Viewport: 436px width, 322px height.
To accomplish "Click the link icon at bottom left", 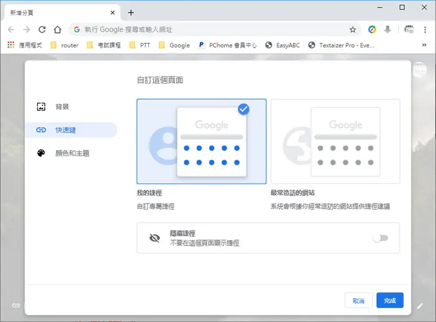I will 16,305.
